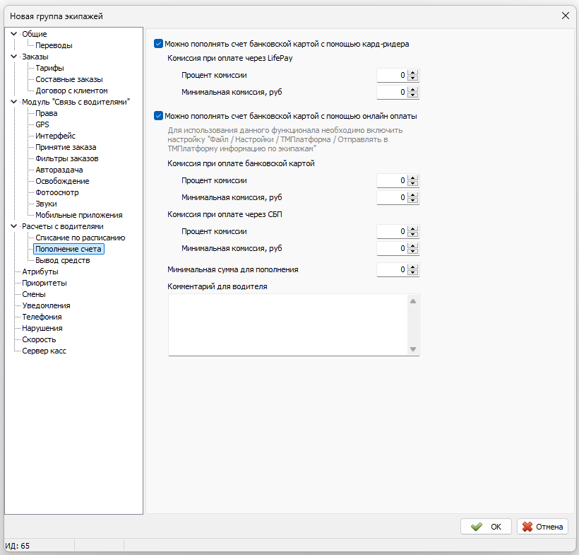Open the Переводы section
Screen dimensions: 579x555
tap(54, 45)
